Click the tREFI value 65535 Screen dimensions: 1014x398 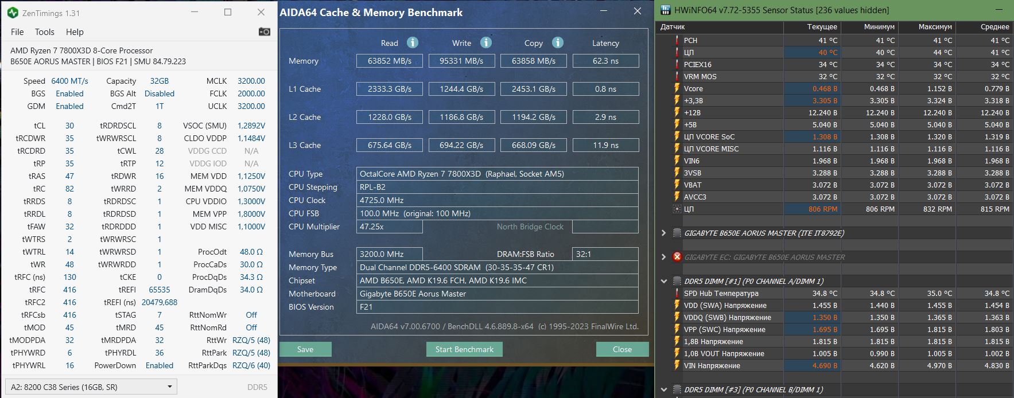pos(160,290)
